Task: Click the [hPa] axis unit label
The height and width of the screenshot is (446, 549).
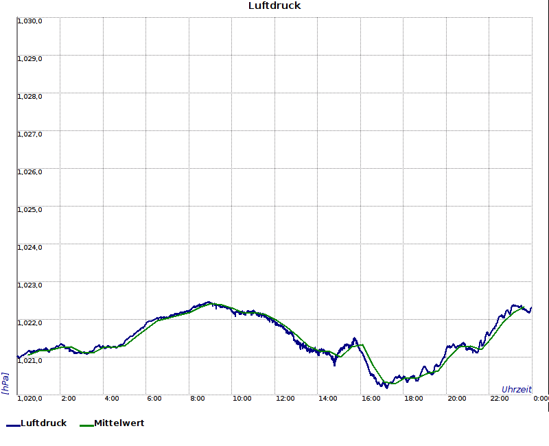Action: click(x=5, y=384)
